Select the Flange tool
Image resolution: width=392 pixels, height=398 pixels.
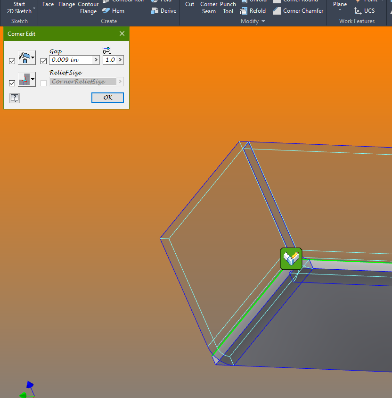point(66,4)
